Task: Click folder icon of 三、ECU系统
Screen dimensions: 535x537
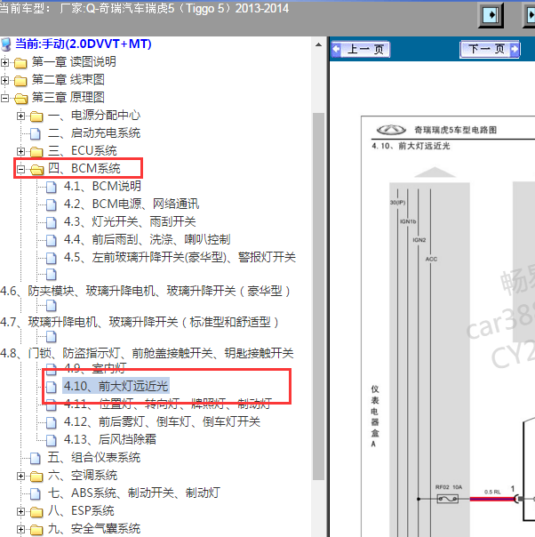Action: pyautogui.click(x=36, y=152)
